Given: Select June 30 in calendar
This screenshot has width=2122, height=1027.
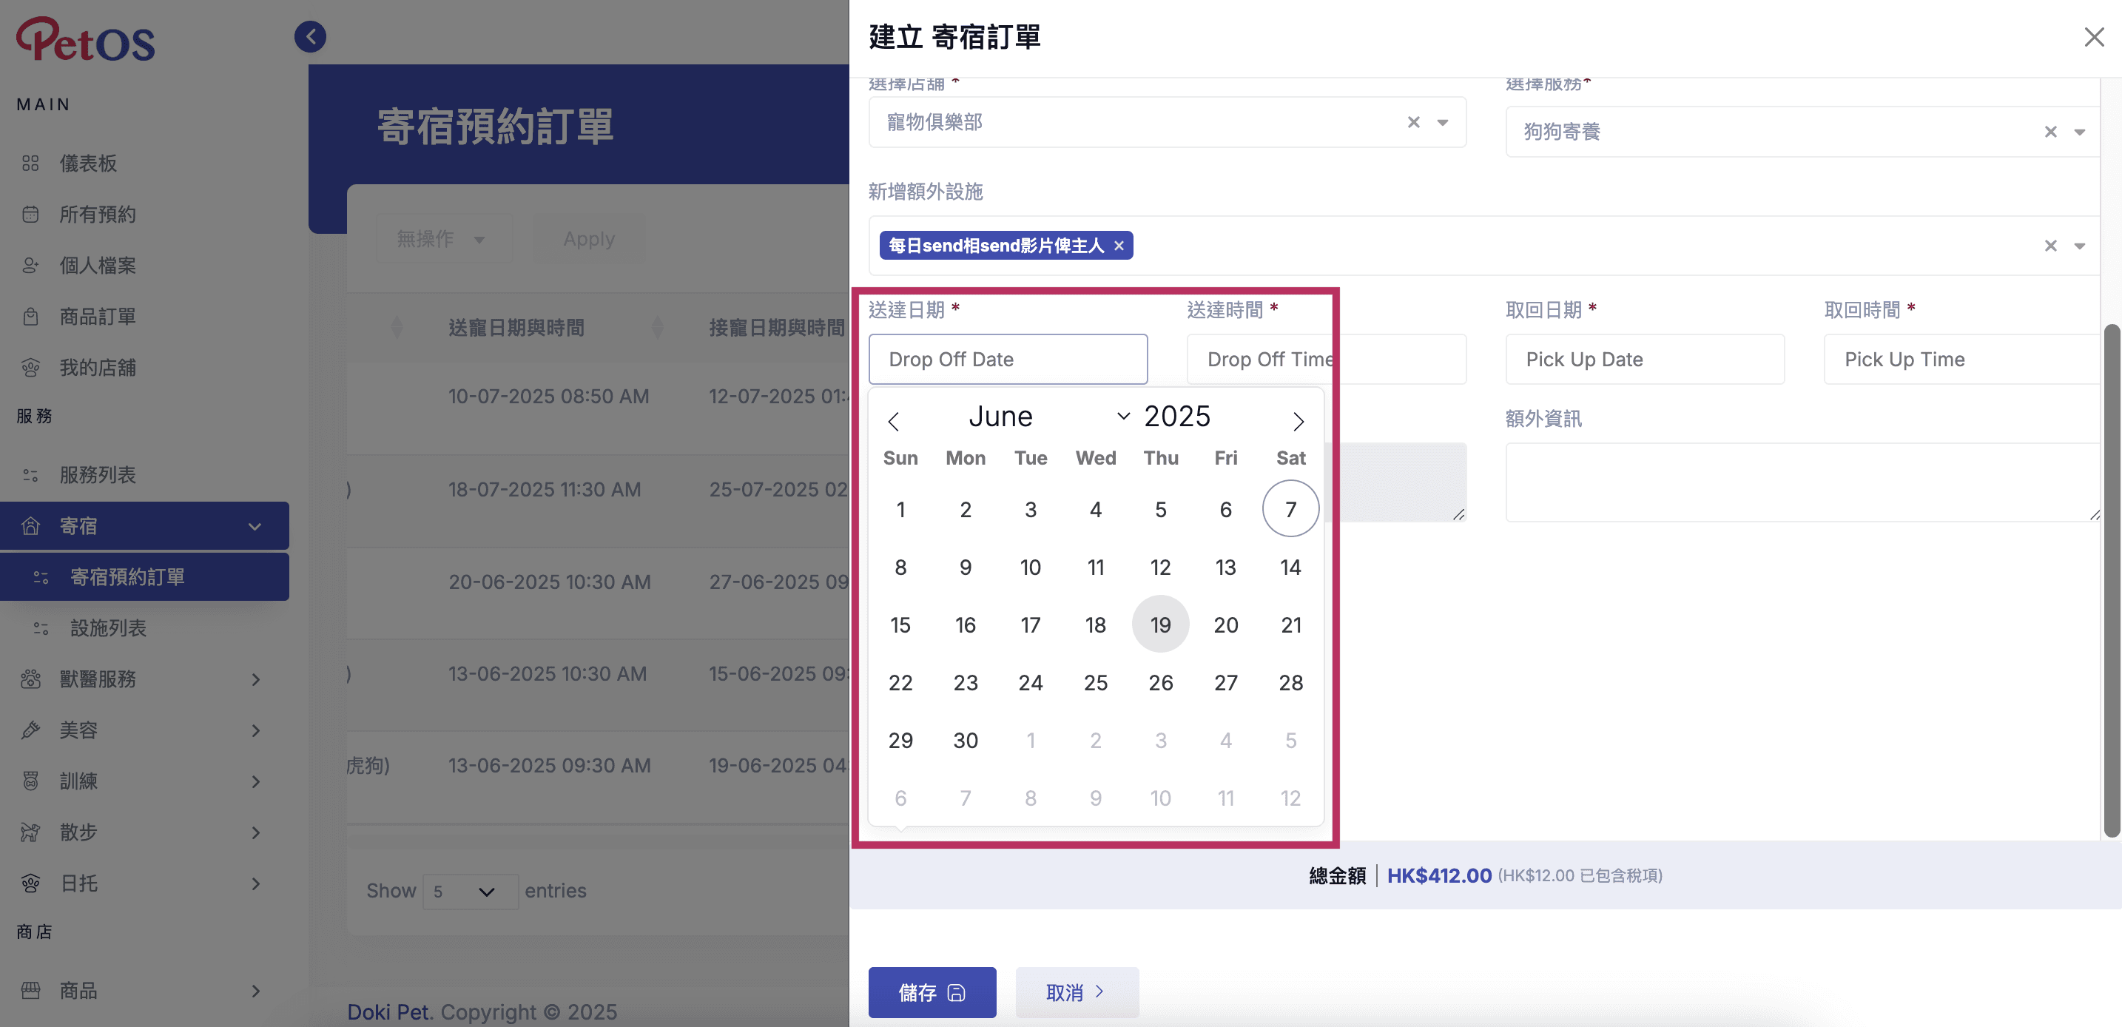Looking at the screenshot, I should coord(966,740).
